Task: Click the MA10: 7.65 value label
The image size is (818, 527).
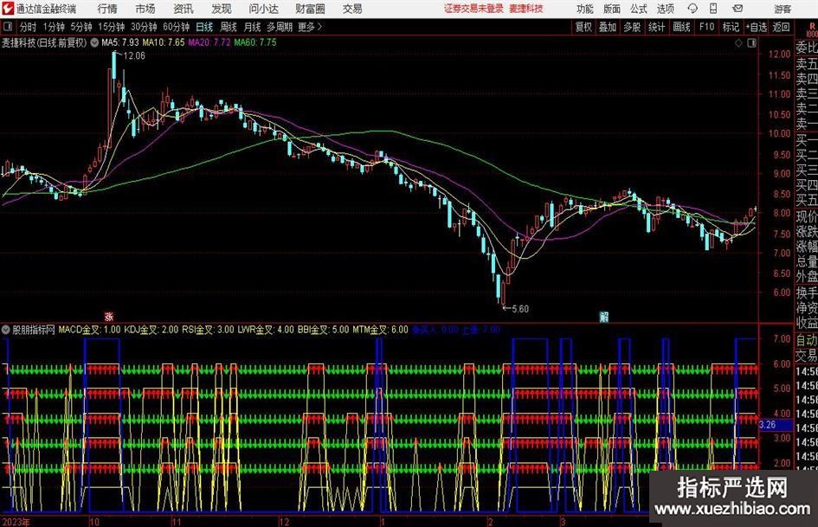Action: (164, 42)
